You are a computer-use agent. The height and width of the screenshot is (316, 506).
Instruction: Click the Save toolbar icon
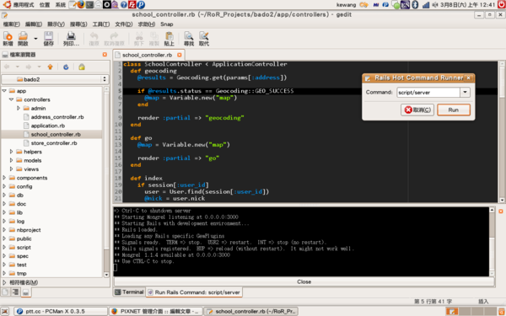pyautogui.click(x=48, y=39)
